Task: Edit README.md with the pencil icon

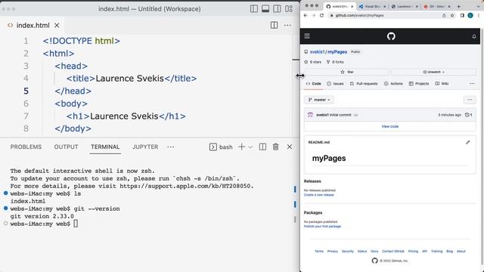Action: 468,142
